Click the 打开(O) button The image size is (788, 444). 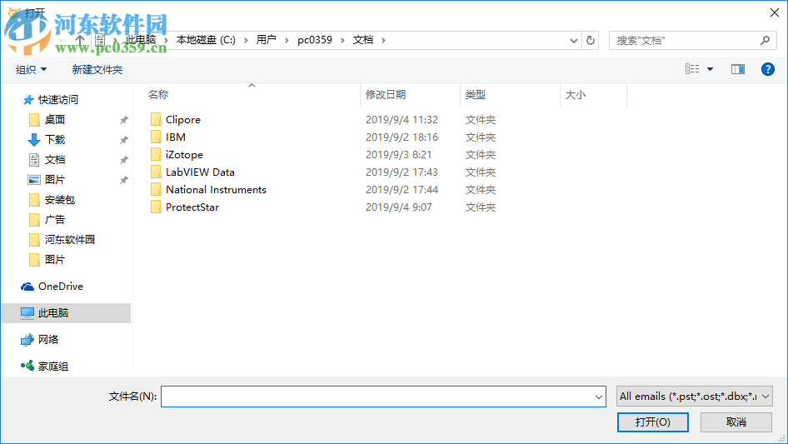point(653,422)
